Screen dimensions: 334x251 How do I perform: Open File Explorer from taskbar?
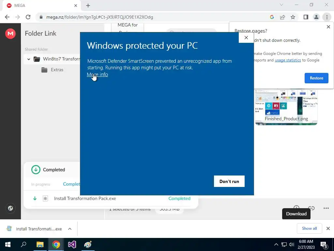[40, 244]
